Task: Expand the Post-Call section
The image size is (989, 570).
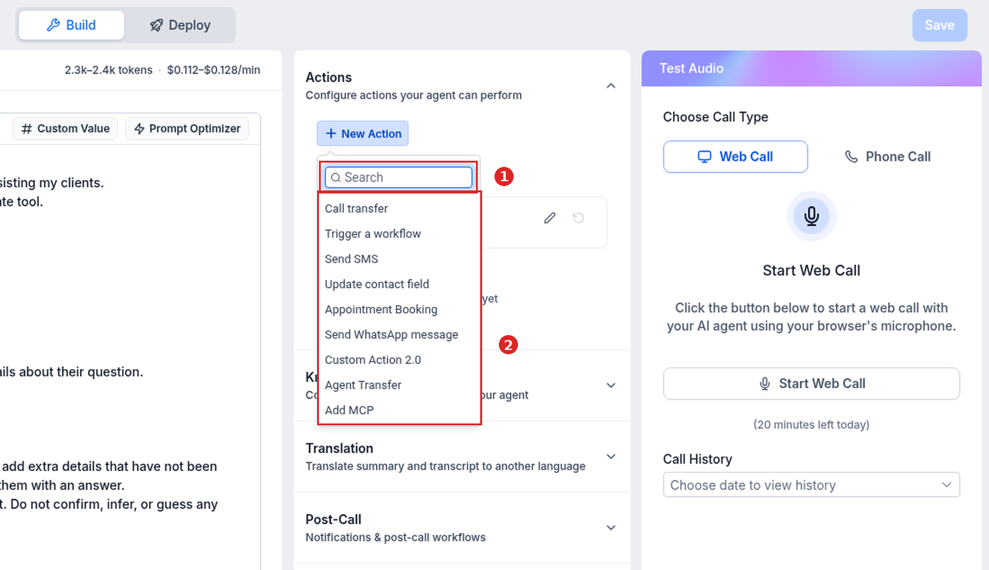Action: [611, 527]
